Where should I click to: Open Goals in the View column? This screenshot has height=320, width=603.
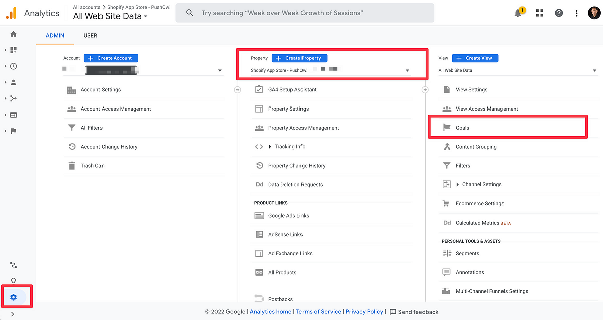click(462, 128)
